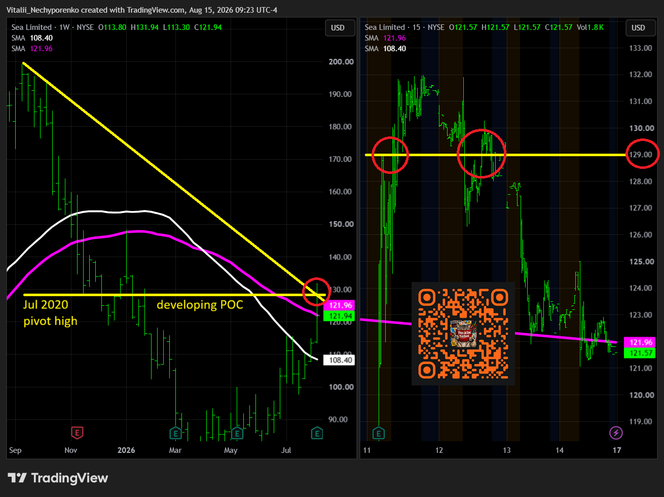Click the green 121.94 price tag
This screenshot has height=497, width=664.
point(339,316)
